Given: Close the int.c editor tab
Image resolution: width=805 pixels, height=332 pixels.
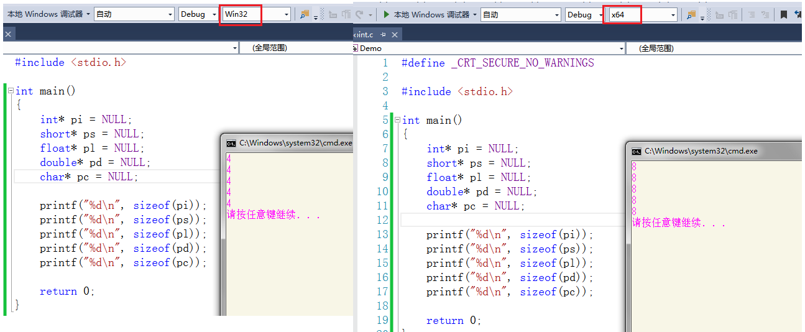Looking at the screenshot, I should (396, 34).
